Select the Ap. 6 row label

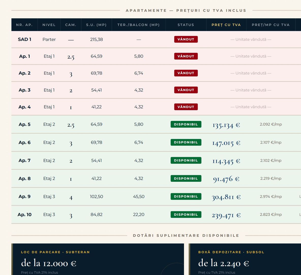click(x=24, y=143)
